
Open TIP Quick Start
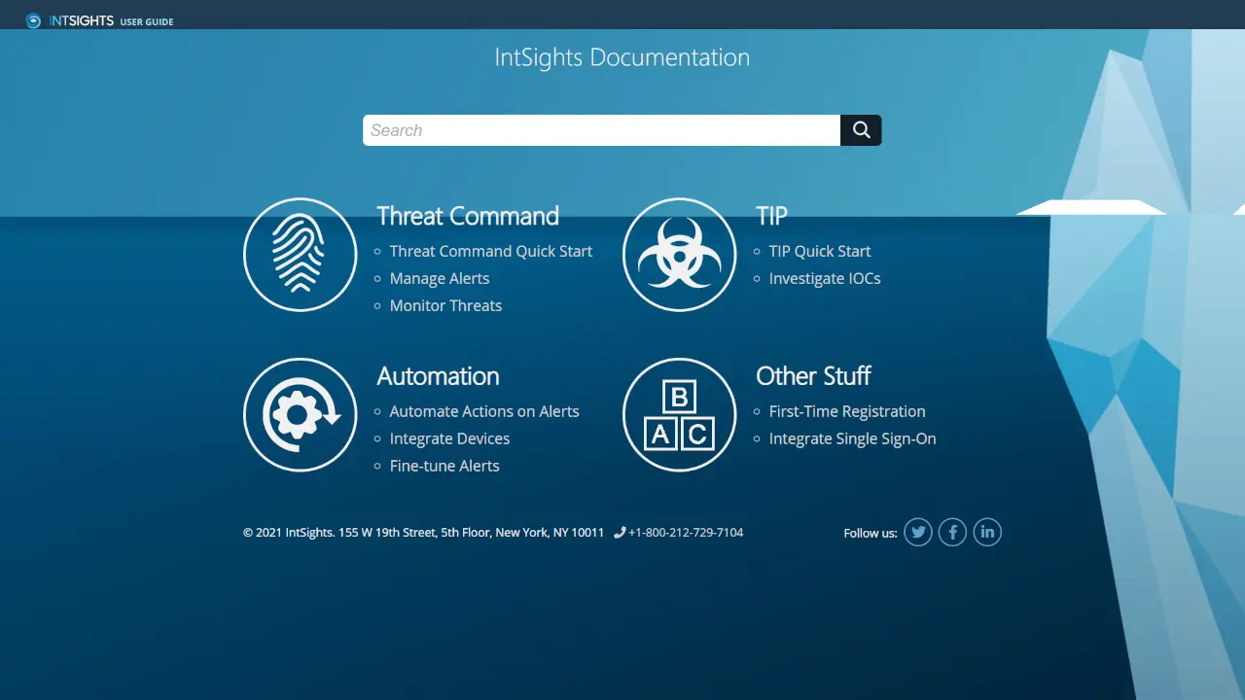point(820,251)
